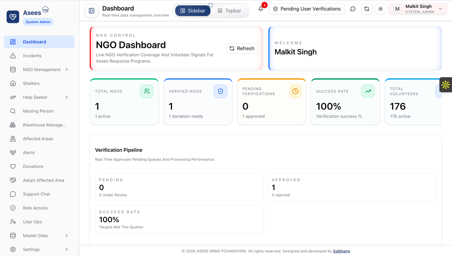The image size is (452, 256).
Task: Switch layout to Topbar mode
Action: 229,11
